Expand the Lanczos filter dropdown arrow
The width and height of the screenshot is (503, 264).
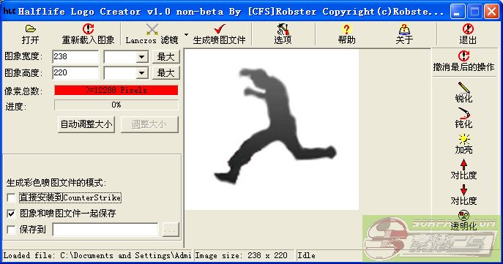pos(186,34)
